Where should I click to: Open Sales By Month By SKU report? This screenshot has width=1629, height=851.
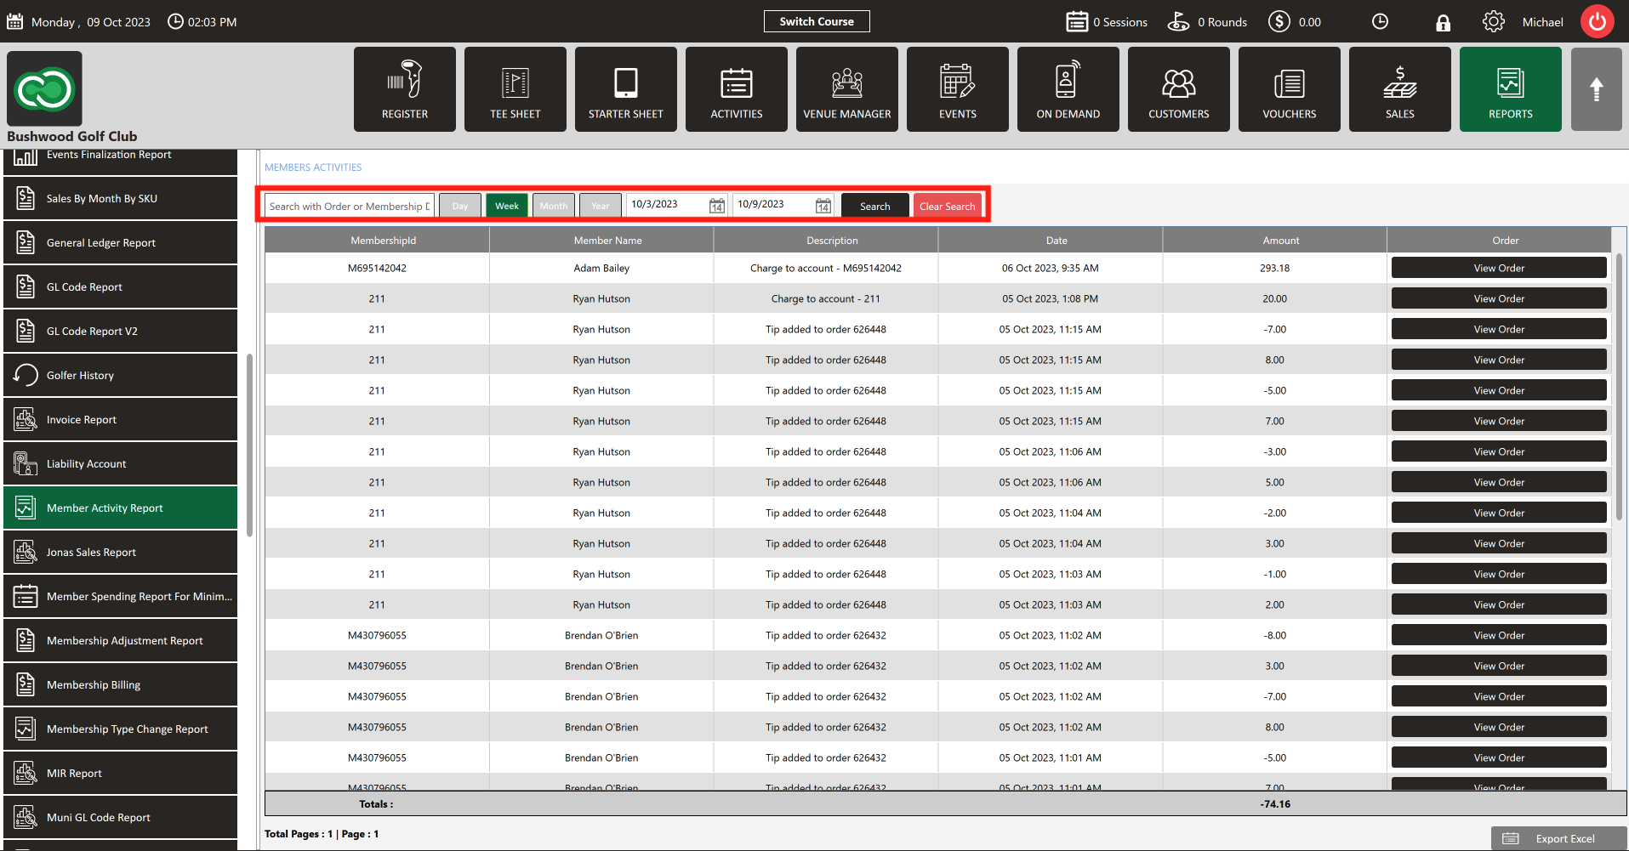click(x=121, y=198)
